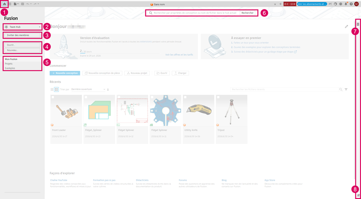Open the Help question mark icon
The width and height of the screenshot is (361, 199).
pyautogui.click(x=351, y=4)
